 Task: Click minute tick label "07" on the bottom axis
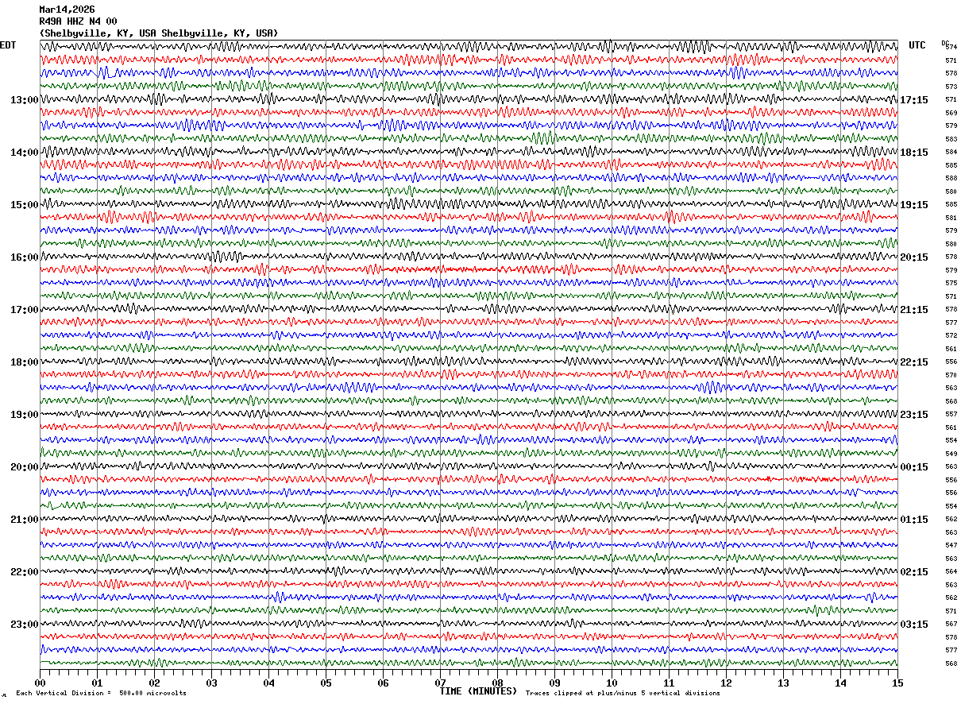[440, 683]
